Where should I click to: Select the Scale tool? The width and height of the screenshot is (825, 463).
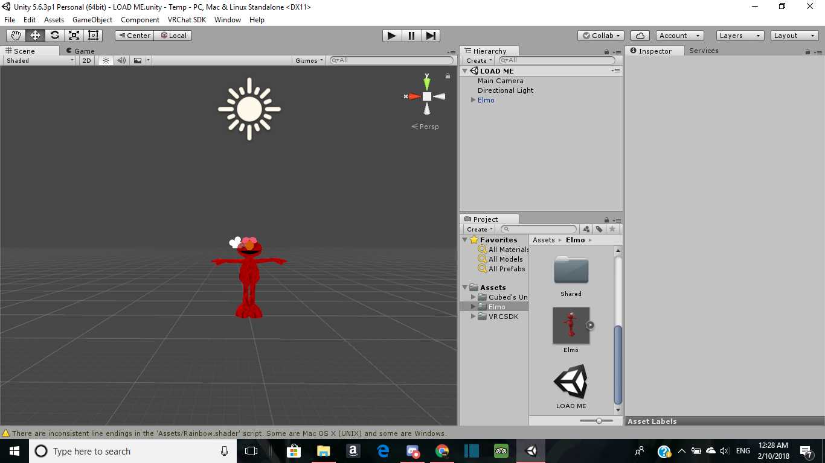74,36
